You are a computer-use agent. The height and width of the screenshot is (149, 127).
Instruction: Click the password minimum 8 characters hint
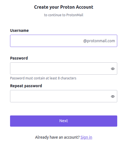[x=43, y=78]
